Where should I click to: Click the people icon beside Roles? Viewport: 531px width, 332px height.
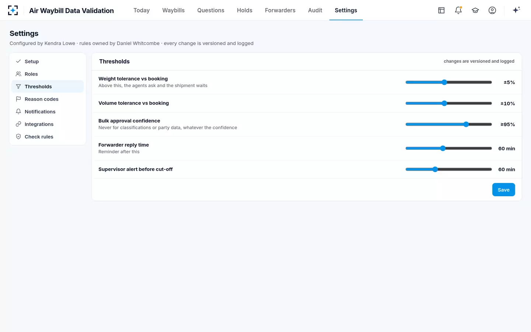click(x=18, y=74)
